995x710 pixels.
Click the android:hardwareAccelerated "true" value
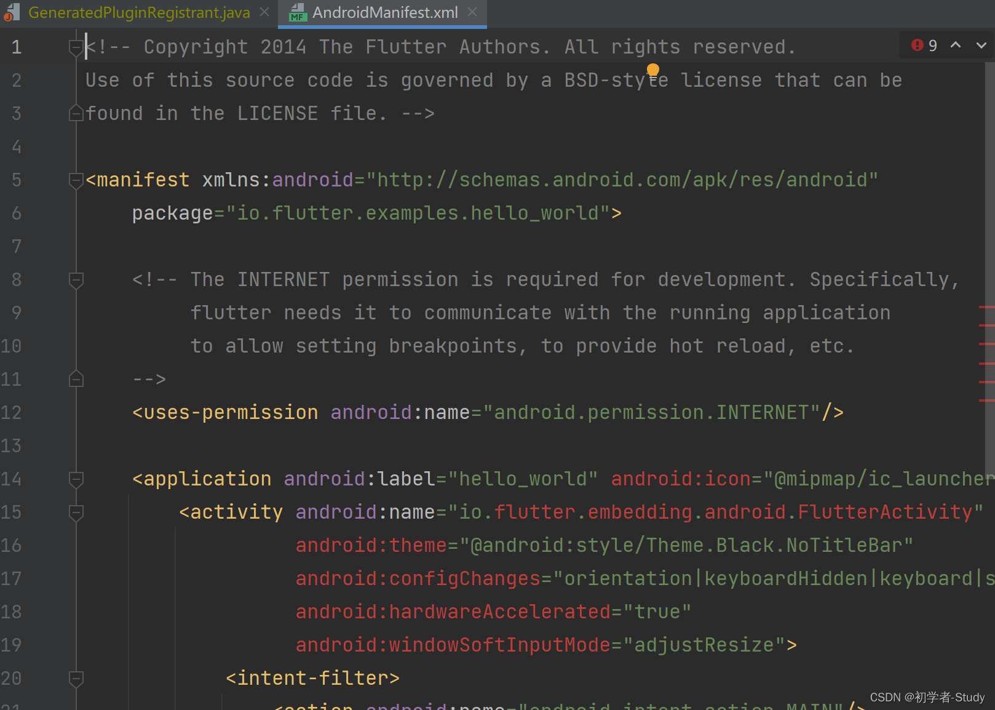coord(657,612)
